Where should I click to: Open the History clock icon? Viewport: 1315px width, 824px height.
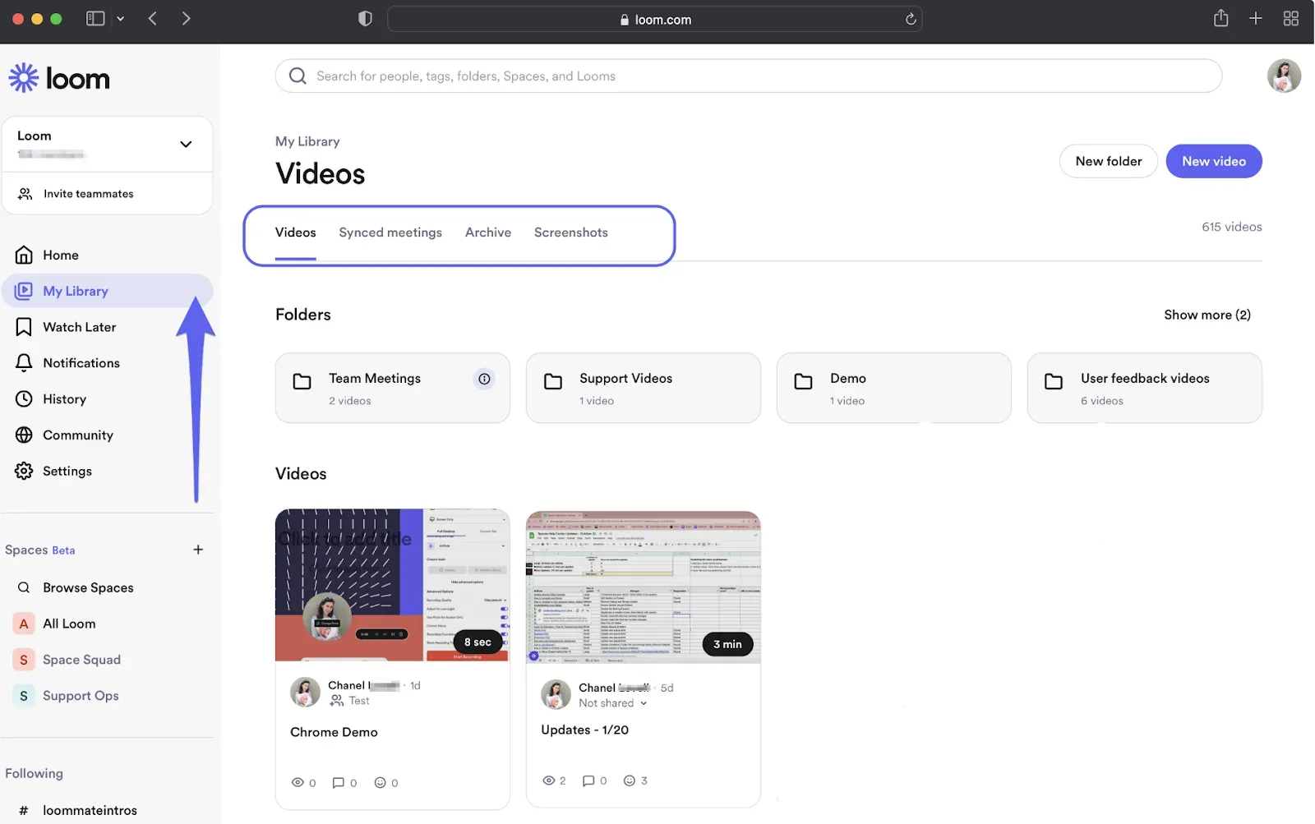(24, 399)
